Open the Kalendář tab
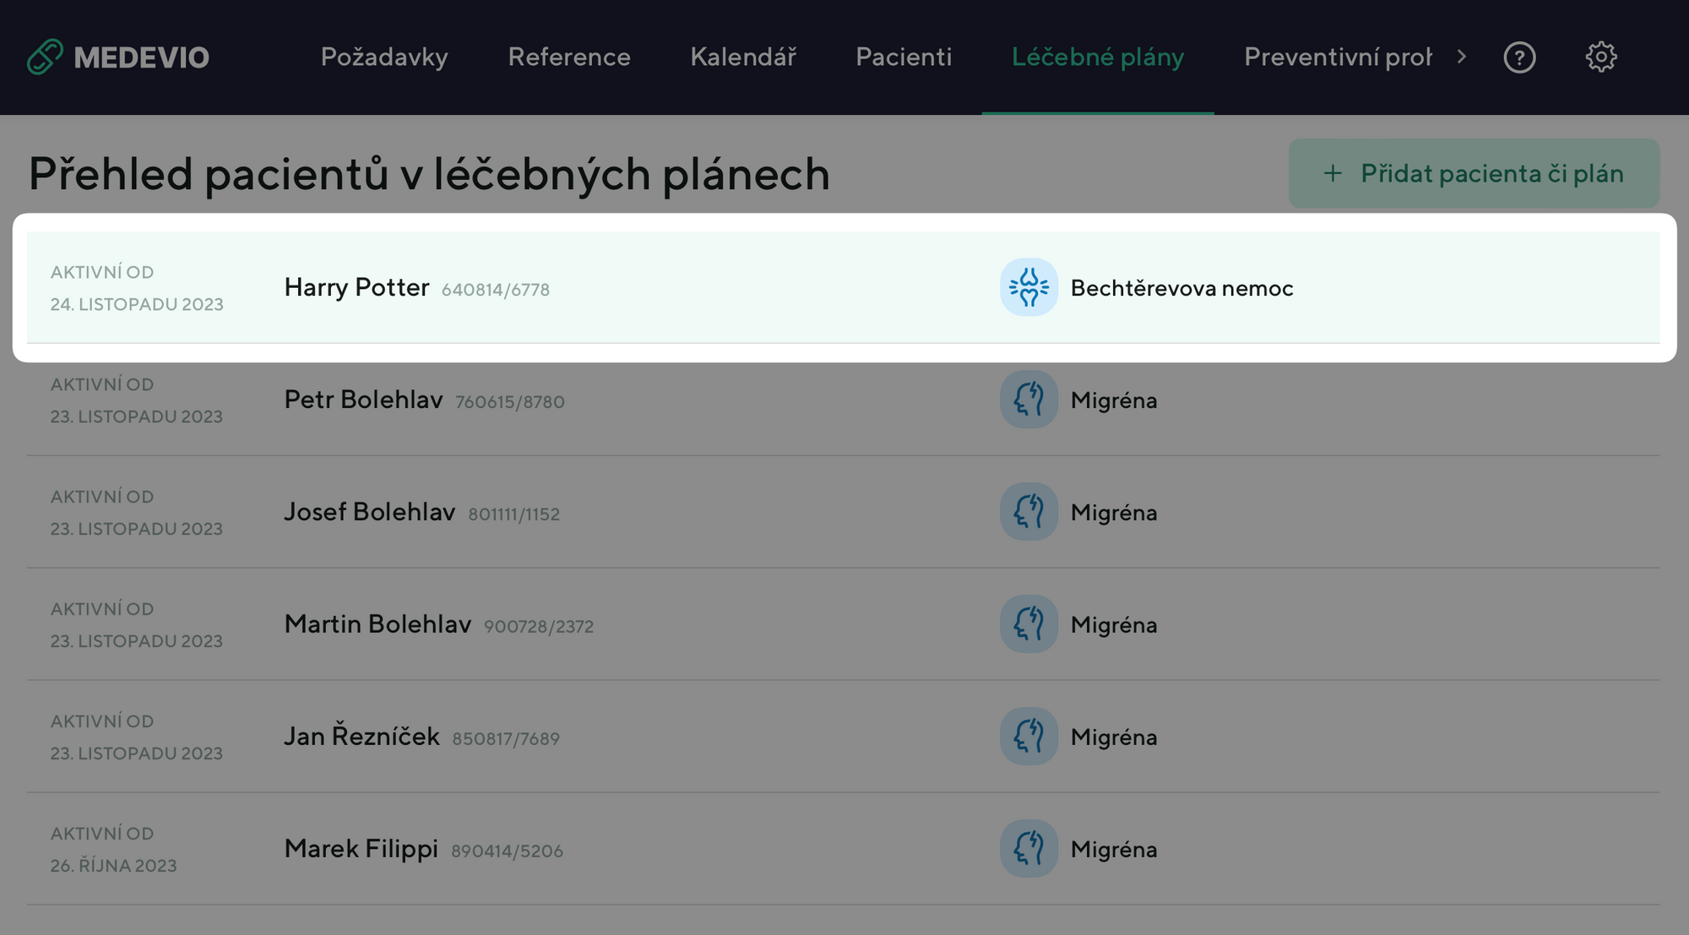This screenshot has height=935, width=1689. (743, 57)
